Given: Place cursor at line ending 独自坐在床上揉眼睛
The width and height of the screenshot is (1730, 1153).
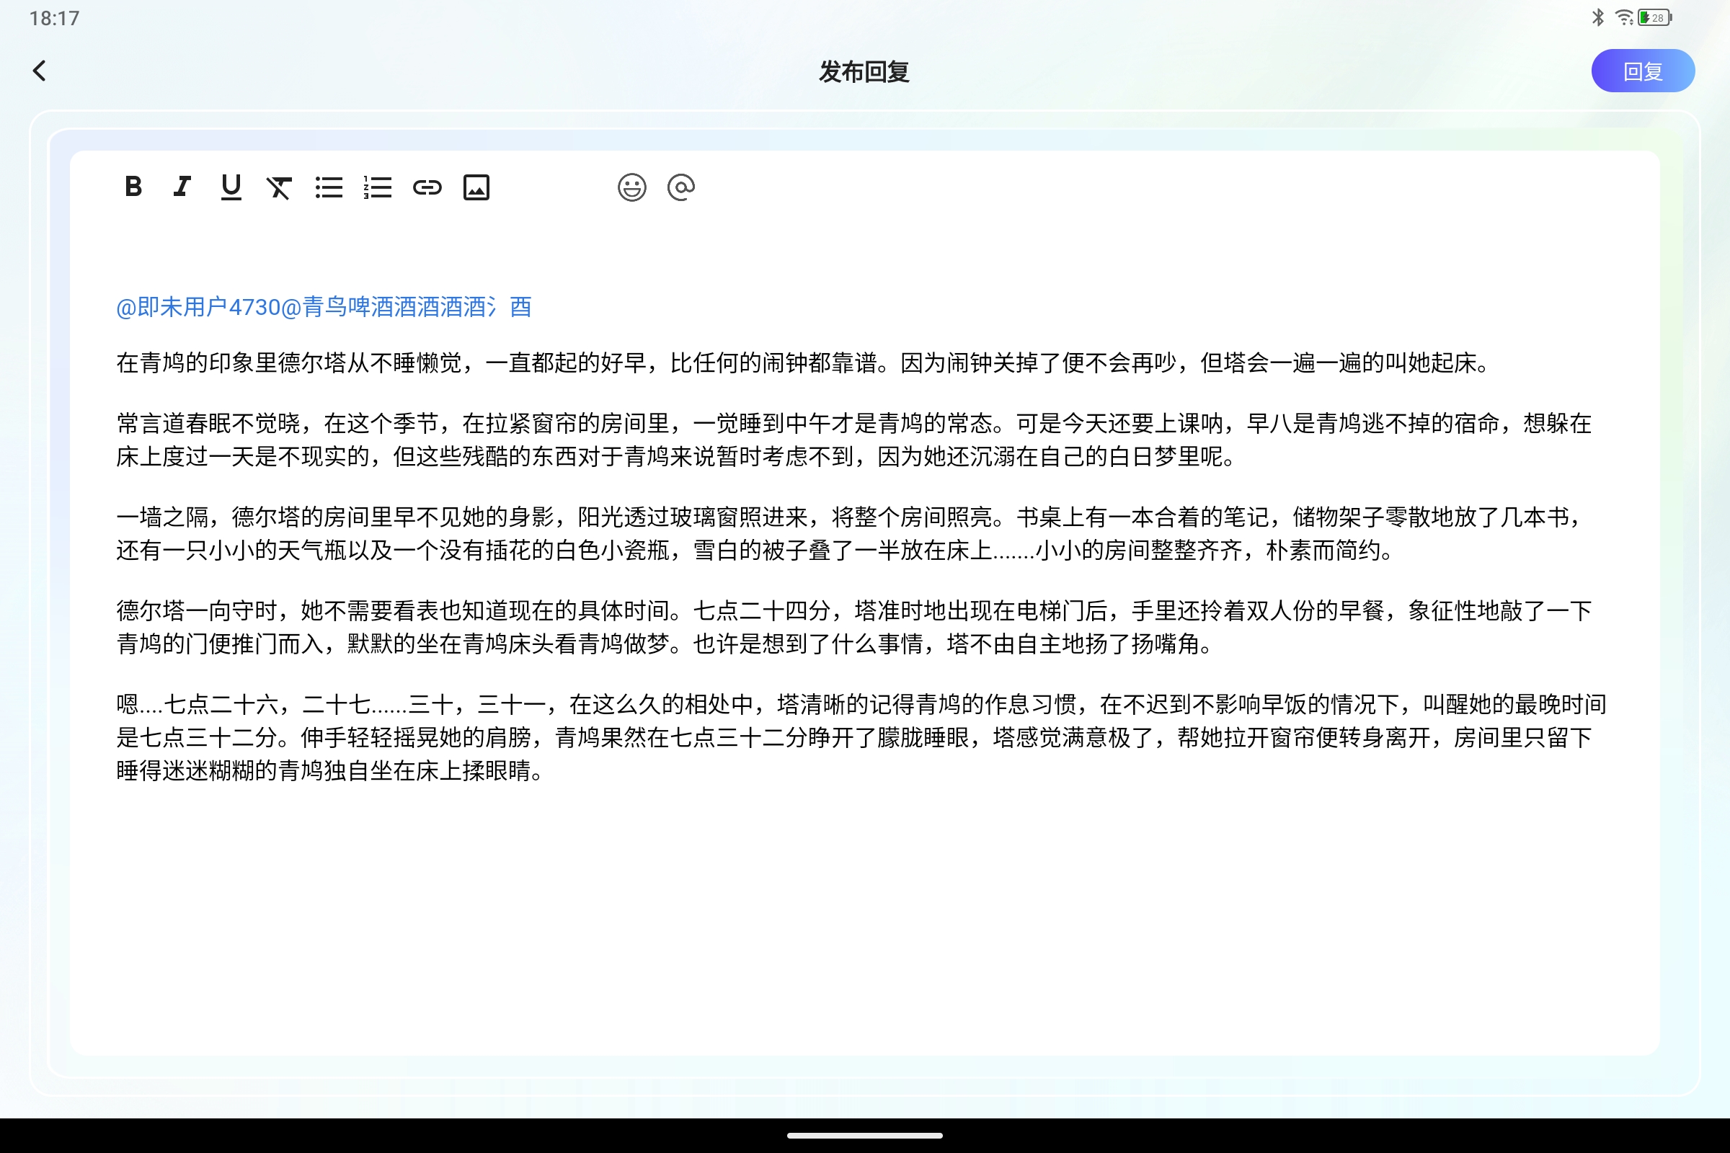Looking at the screenshot, I should 331,770.
